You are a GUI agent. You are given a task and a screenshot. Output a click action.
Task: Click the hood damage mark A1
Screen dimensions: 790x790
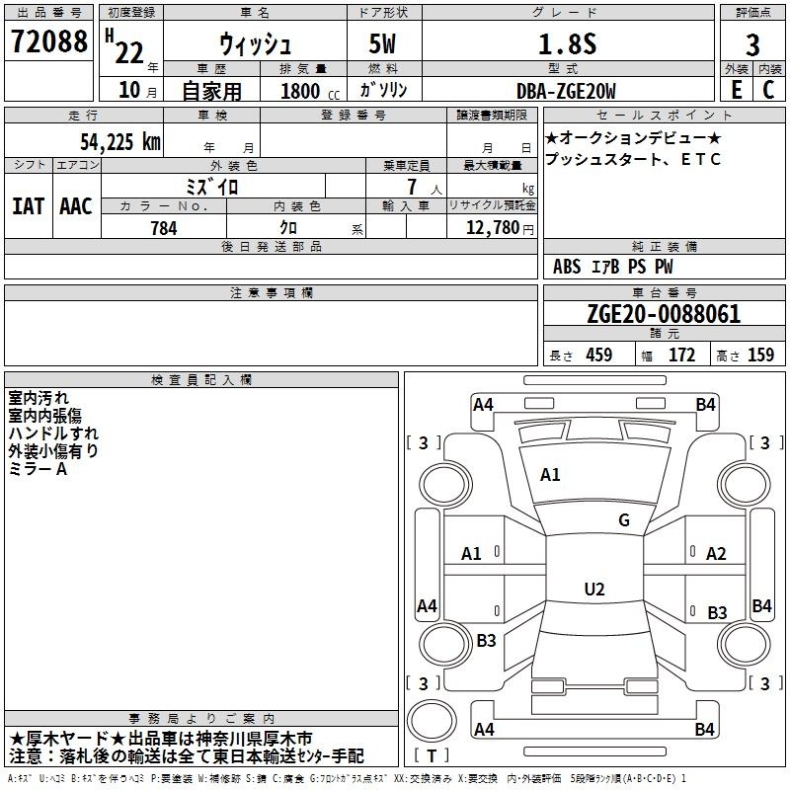click(x=550, y=475)
